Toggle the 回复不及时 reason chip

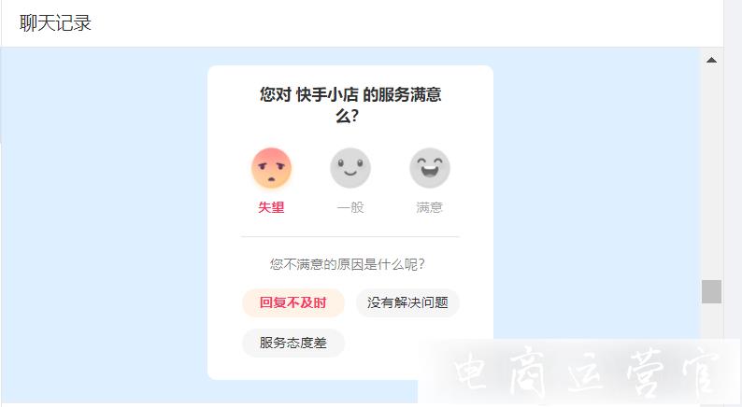coord(293,302)
